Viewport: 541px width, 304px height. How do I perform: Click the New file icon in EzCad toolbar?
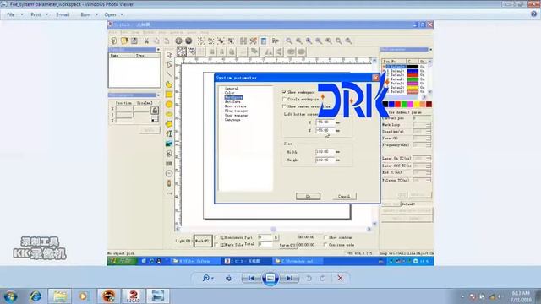[114, 41]
